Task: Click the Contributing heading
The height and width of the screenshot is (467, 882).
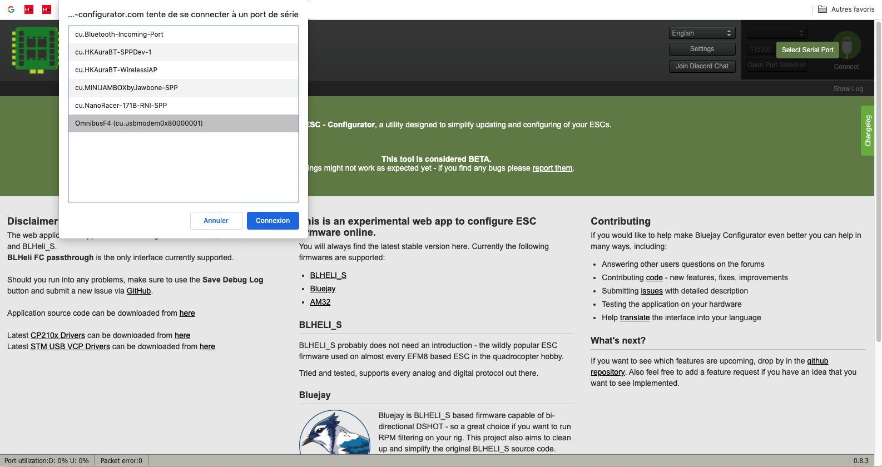Action: click(621, 221)
